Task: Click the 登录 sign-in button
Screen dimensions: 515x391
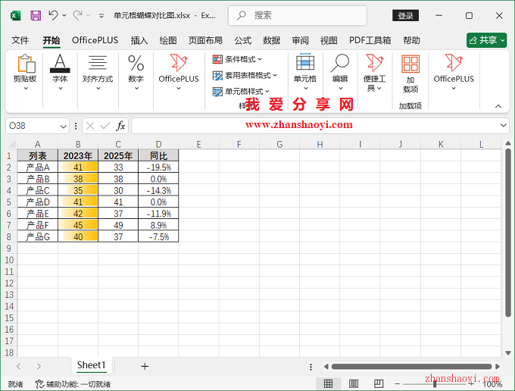Action: pyautogui.click(x=406, y=15)
